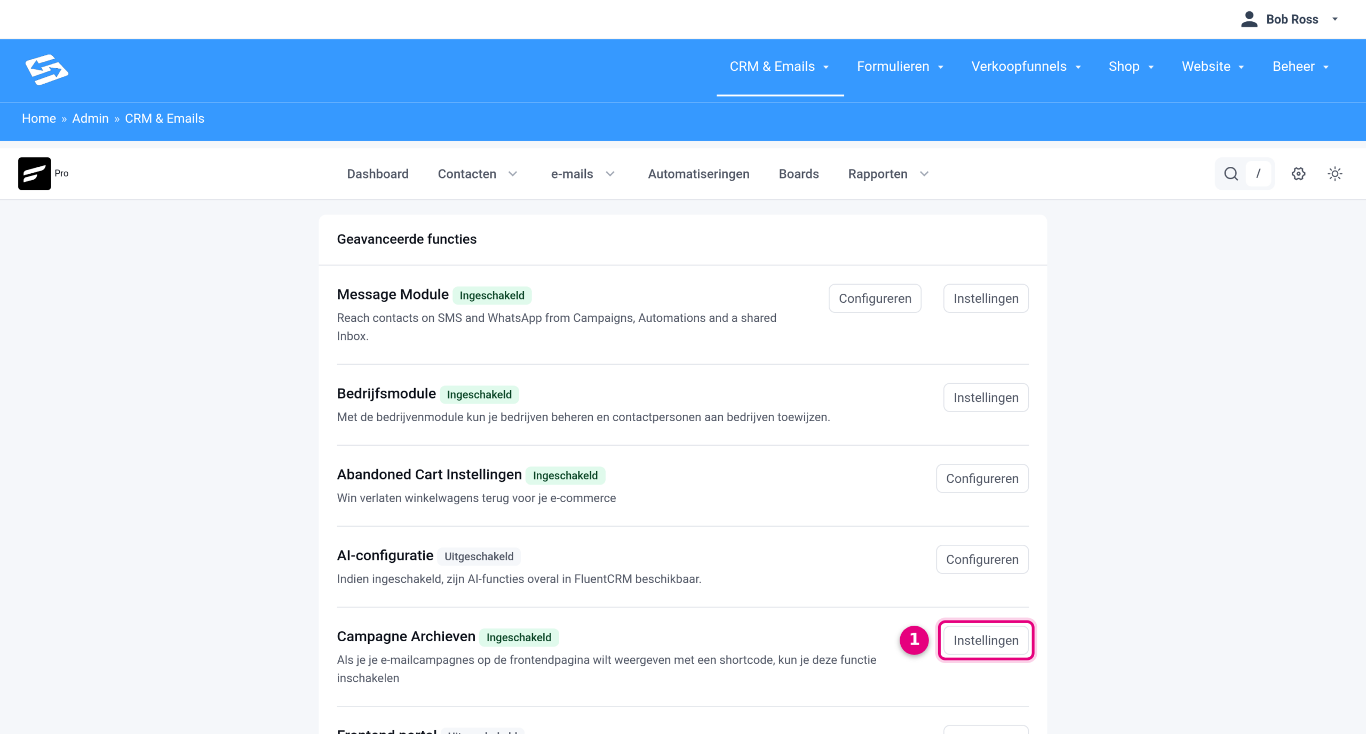Click Configureren for Abandoned Cart Instellingen
This screenshot has width=1366, height=734.
click(982, 479)
